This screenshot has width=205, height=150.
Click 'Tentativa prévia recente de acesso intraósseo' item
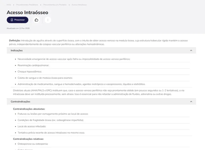51,133
